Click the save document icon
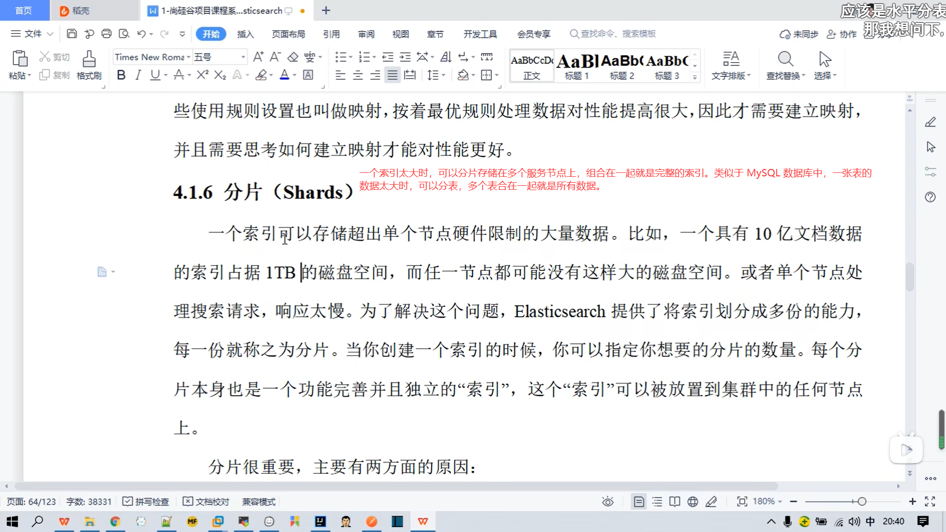The height and width of the screenshot is (532, 946). pyautogui.click(x=72, y=33)
